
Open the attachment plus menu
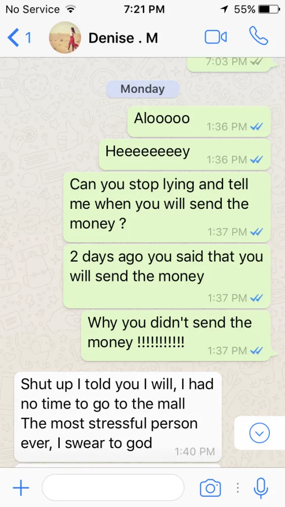pos(21,488)
